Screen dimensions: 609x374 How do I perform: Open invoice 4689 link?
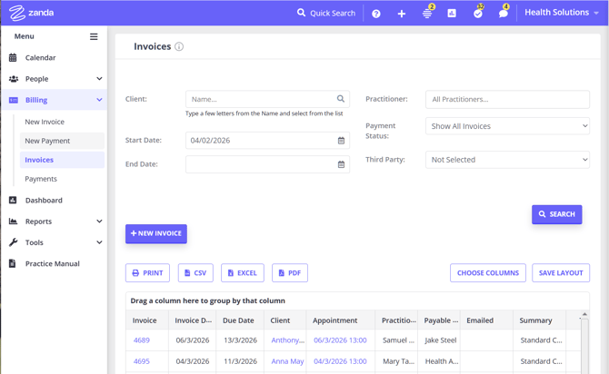pyautogui.click(x=142, y=340)
